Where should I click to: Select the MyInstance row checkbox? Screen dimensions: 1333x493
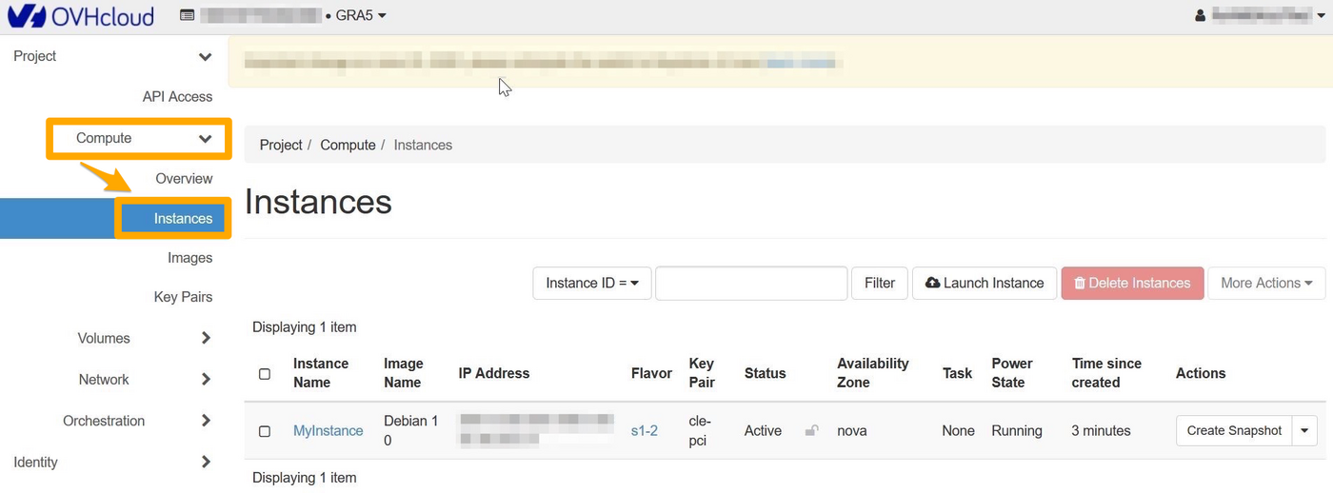[x=265, y=431]
